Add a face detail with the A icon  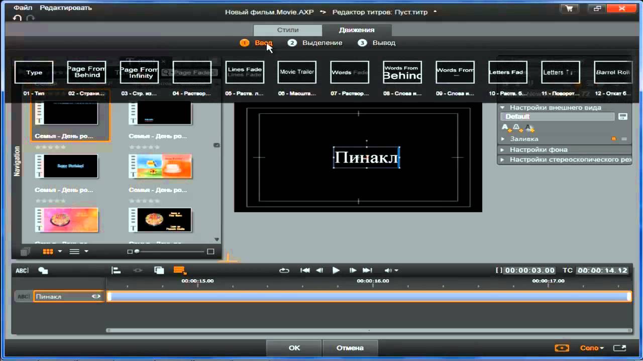tap(506, 128)
